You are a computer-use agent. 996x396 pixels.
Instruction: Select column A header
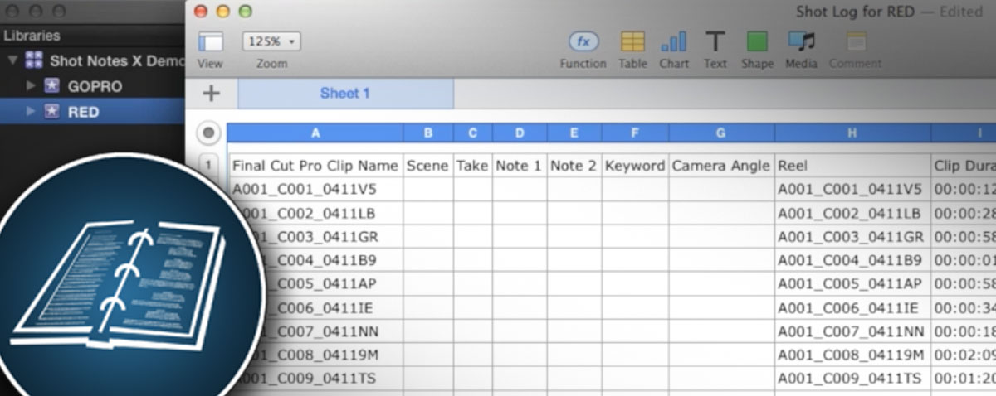click(x=315, y=133)
